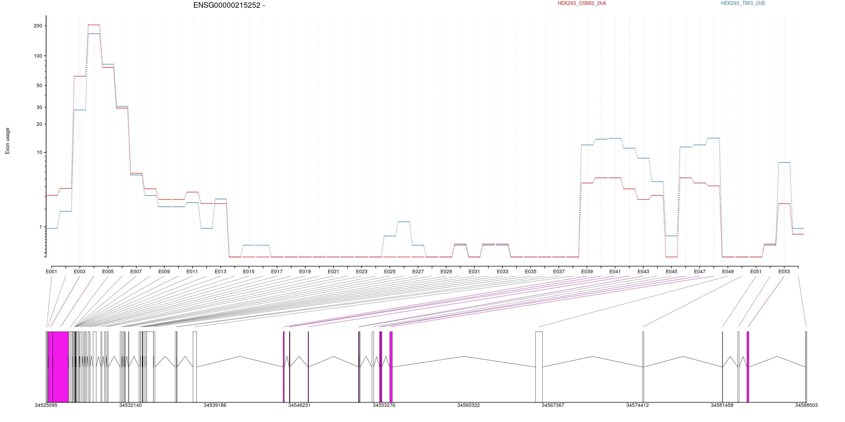This screenshot has width=845, height=422.
Task: Click the wide white exon box near 34567367
Action: (539, 367)
